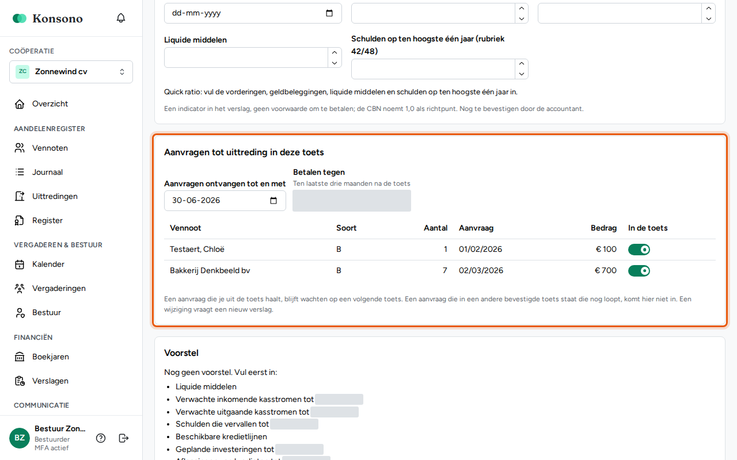Click the people icon for Vennoten
The image size is (737, 460).
click(x=20, y=148)
